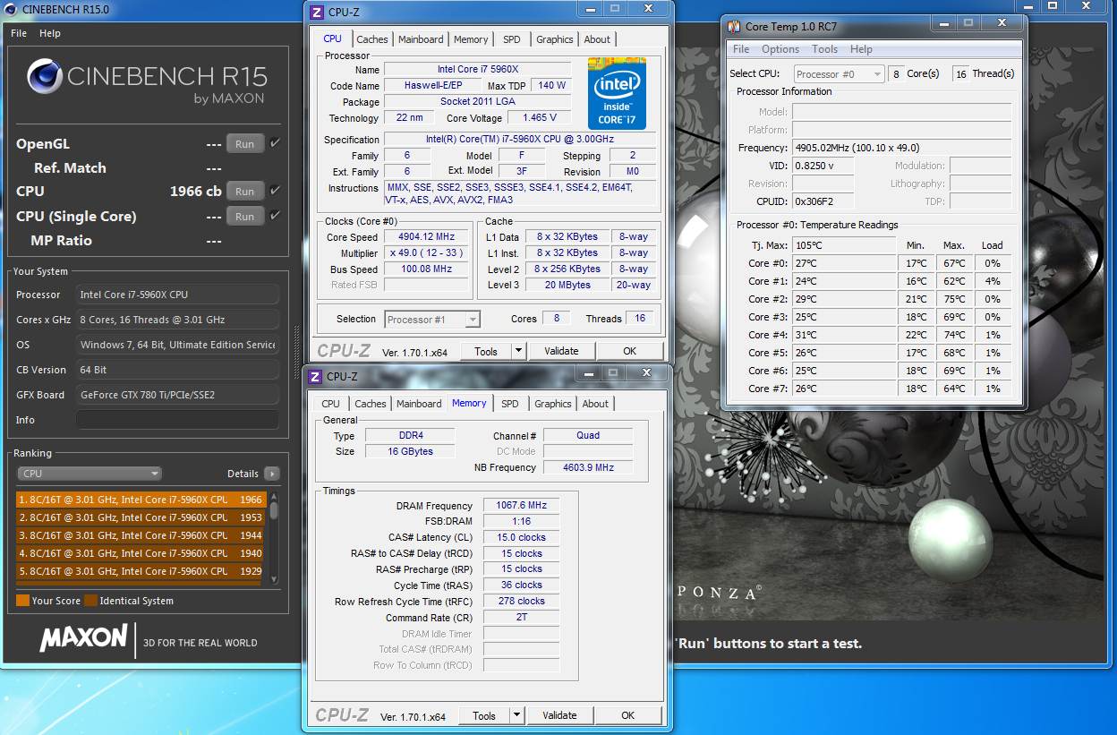
Task: Select ranking entry with score 1929
Action: (141, 571)
